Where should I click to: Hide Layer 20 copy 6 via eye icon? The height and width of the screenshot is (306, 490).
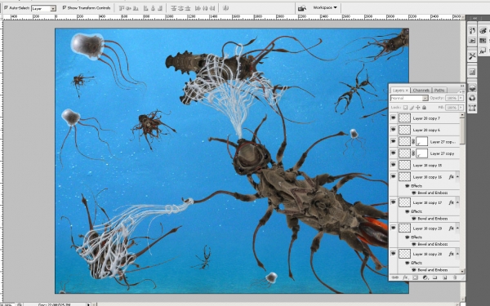393,130
